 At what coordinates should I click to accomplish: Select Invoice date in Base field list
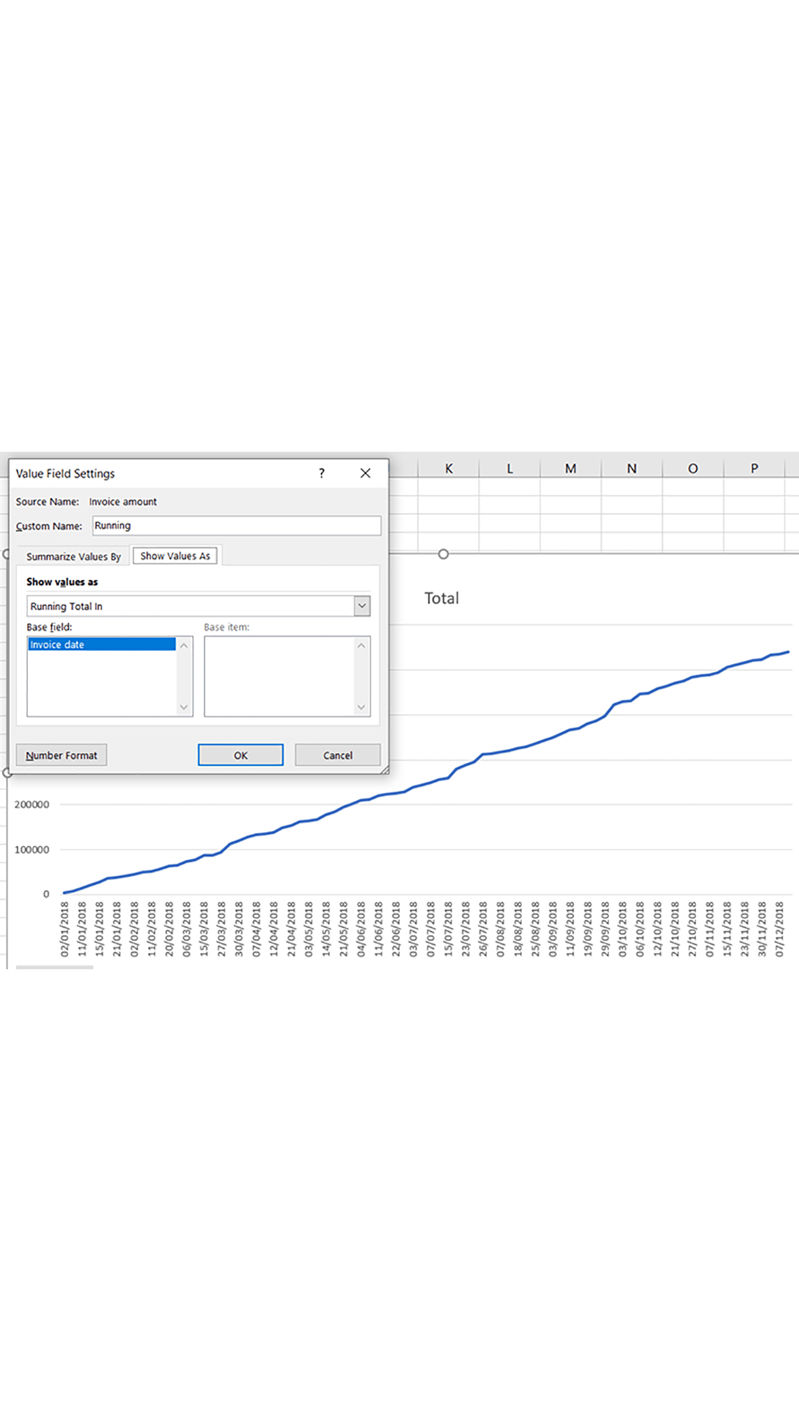pos(101,645)
